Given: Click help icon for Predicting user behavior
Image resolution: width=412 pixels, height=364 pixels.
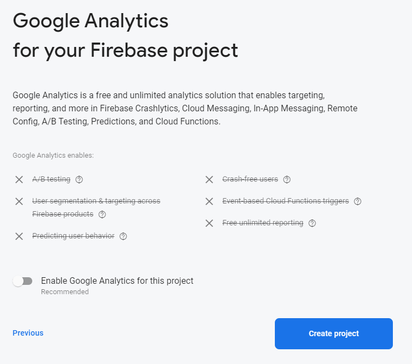Looking at the screenshot, I should (123, 236).
